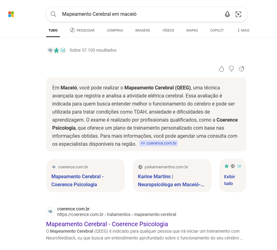The width and height of the screenshot is (277, 250).
Task: Click the green star source icon near results count
Action: click(56, 50)
